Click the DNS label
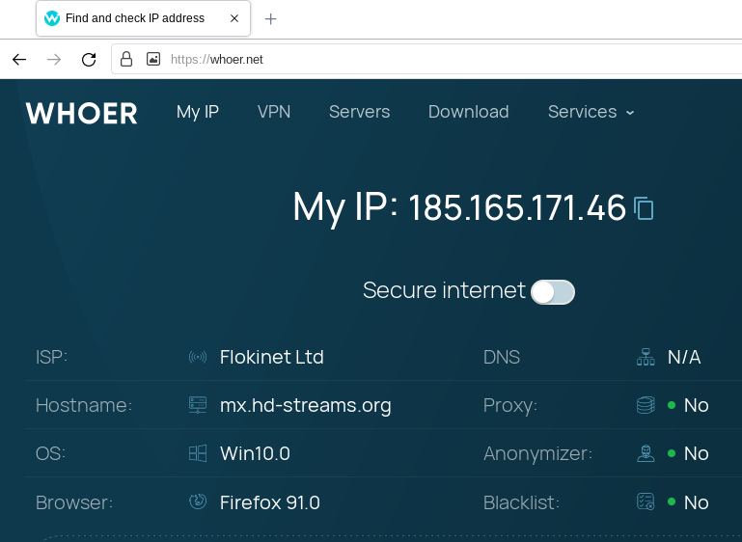The image size is (742, 542). tap(502, 357)
